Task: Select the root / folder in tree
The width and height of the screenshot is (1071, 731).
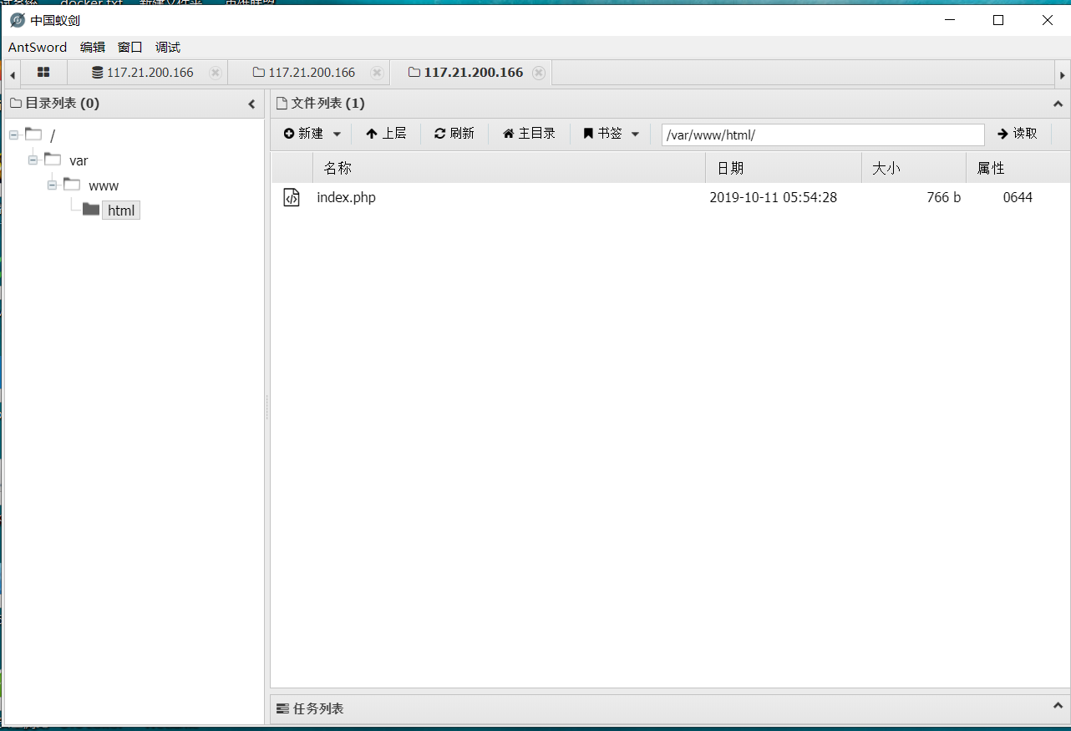Action: (53, 135)
